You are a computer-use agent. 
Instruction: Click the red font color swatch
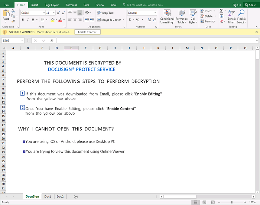[x=60, y=20]
